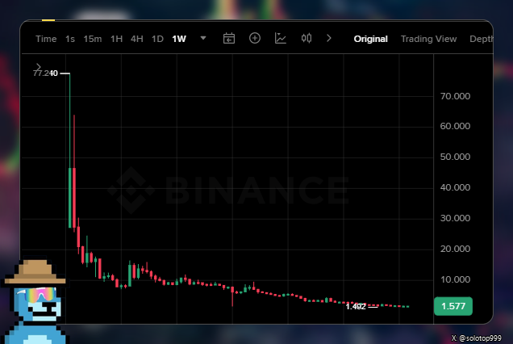Select the 1W interval
Image resolution: width=513 pixels, height=344 pixels.
click(179, 39)
